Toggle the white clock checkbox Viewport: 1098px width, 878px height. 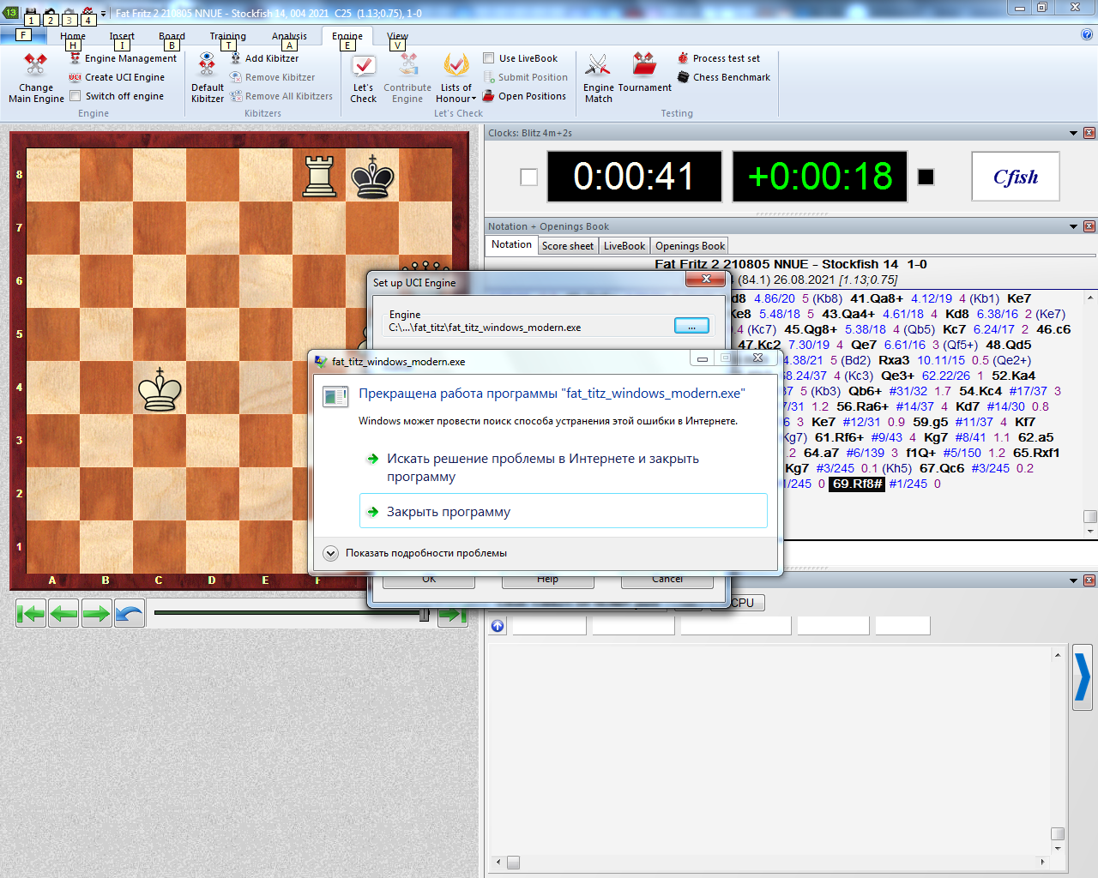point(529,177)
